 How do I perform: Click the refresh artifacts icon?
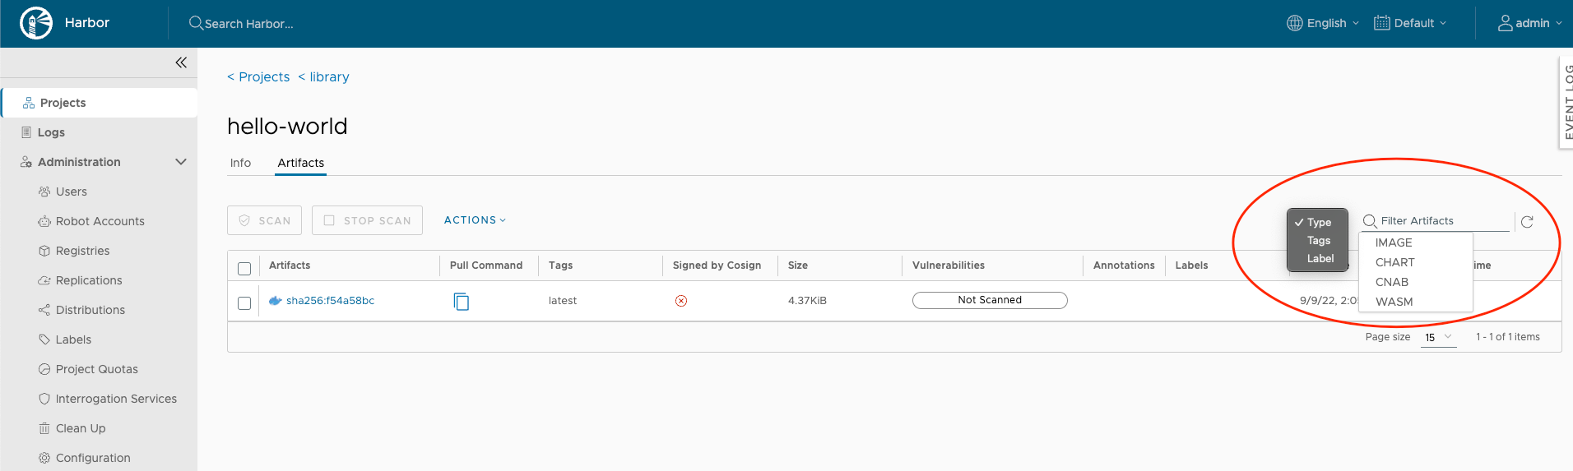pyautogui.click(x=1527, y=222)
